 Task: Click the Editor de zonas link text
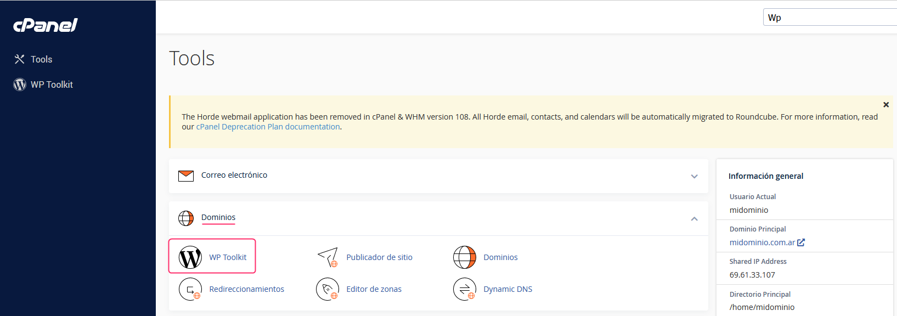[x=374, y=289]
